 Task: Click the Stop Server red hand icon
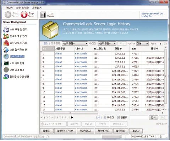(24, 15)
